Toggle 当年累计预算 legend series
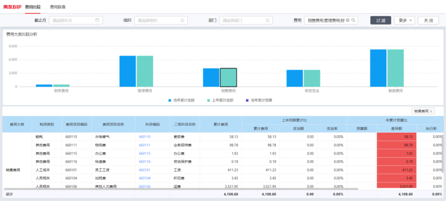The image size is (446, 201). coord(259,100)
